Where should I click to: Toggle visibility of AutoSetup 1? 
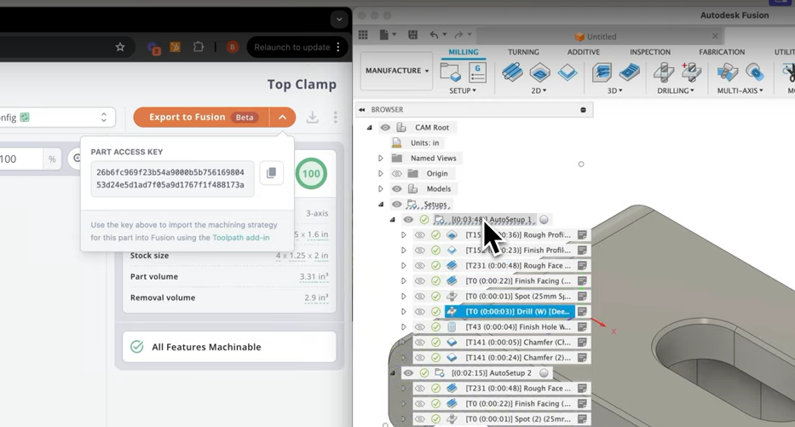[408, 220]
